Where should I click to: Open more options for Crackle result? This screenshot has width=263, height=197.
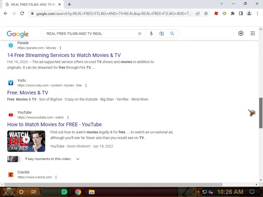56,177
